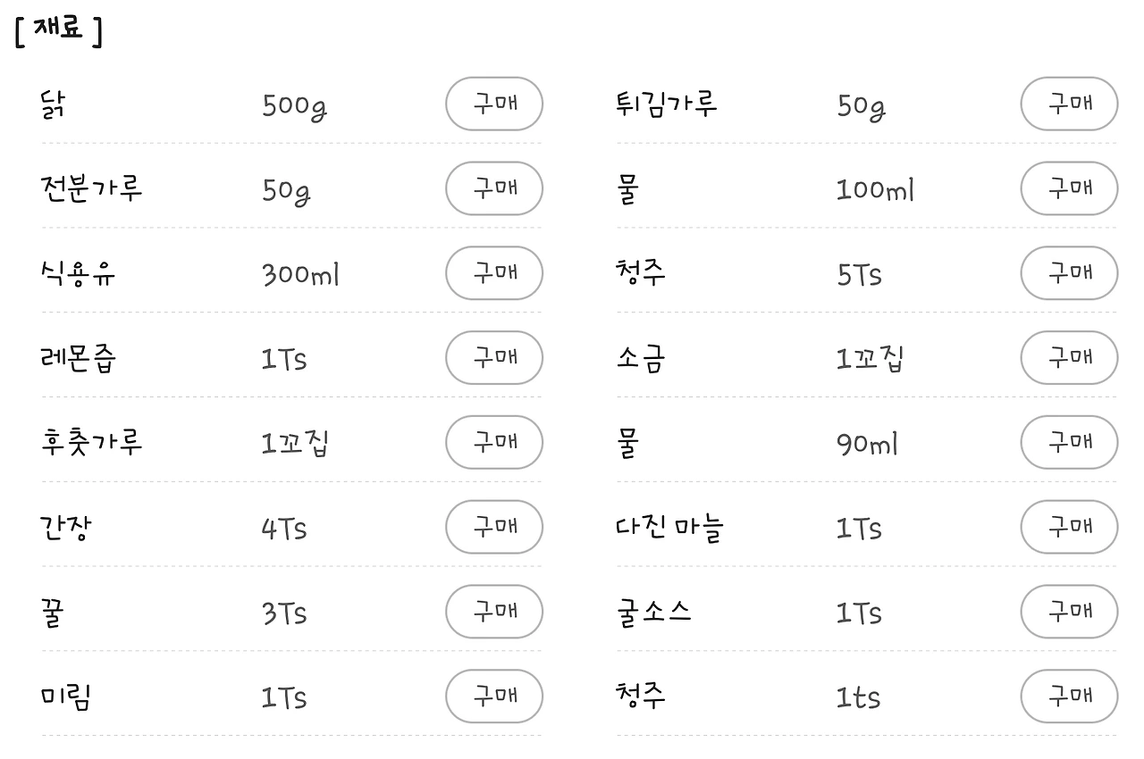Click 구매 next to 미림 1Ts
Image resolution: width=1144 pixels, height=759 pixels.
(494, 696)
